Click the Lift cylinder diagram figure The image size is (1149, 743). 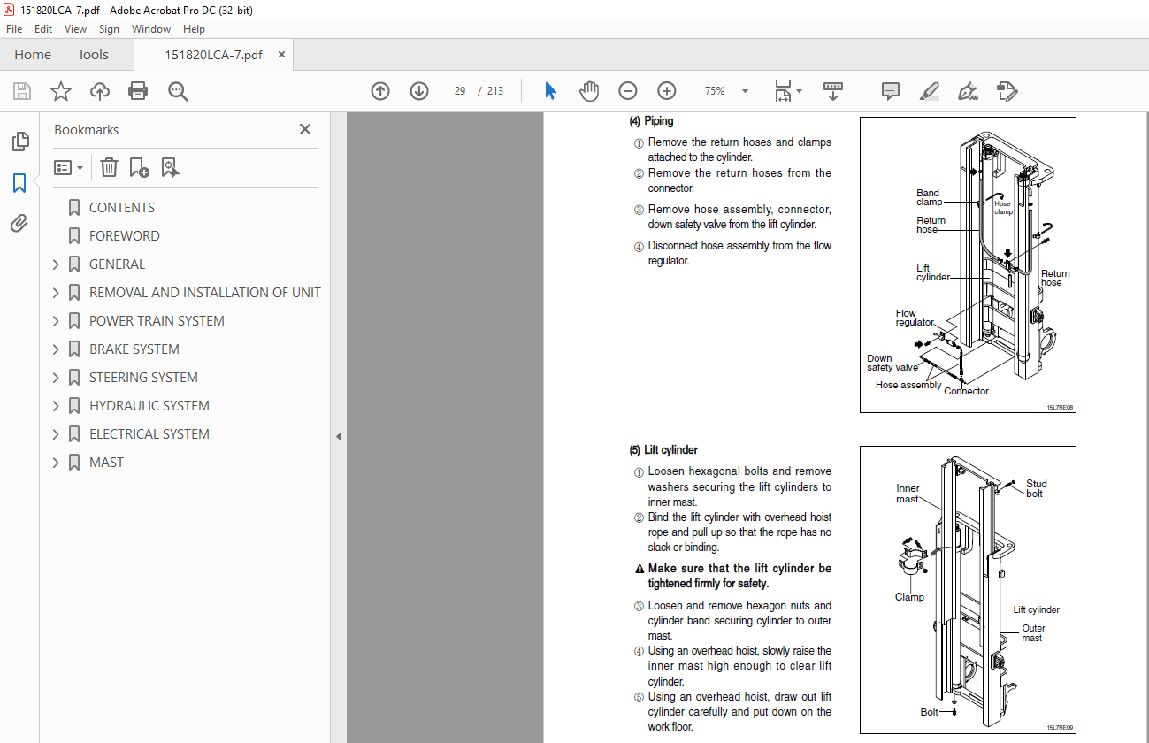click(x=968, y=590)
